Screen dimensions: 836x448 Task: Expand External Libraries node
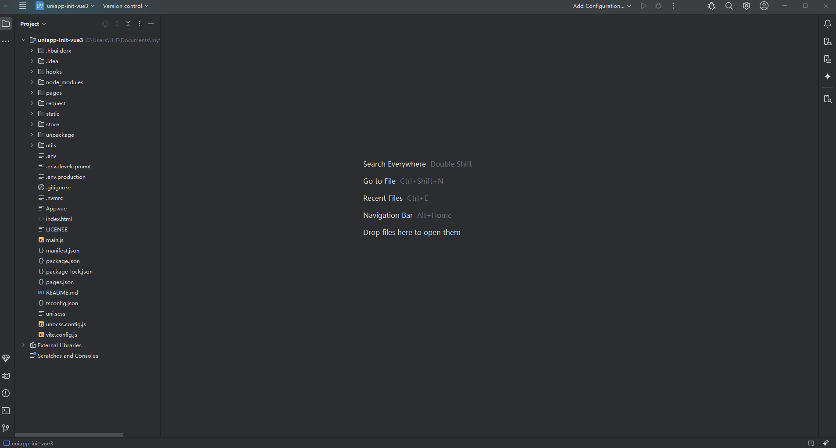click(24, 345)
